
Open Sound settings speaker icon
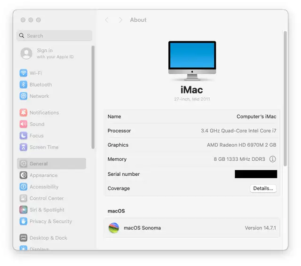click(x=24, y=124)
